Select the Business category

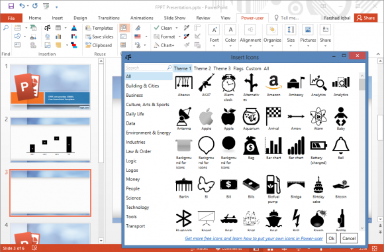134,95
